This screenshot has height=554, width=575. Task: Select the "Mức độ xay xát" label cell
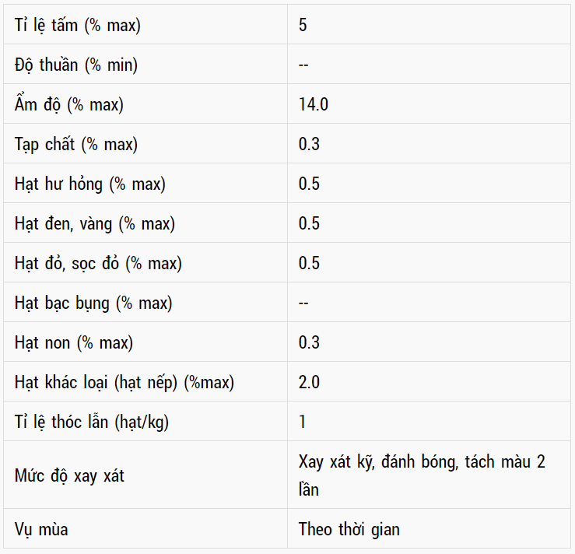pyautogui.click(x=69, y=475)
